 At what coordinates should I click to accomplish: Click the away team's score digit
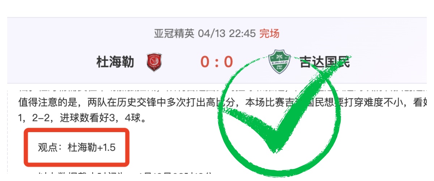click(228, 62)
